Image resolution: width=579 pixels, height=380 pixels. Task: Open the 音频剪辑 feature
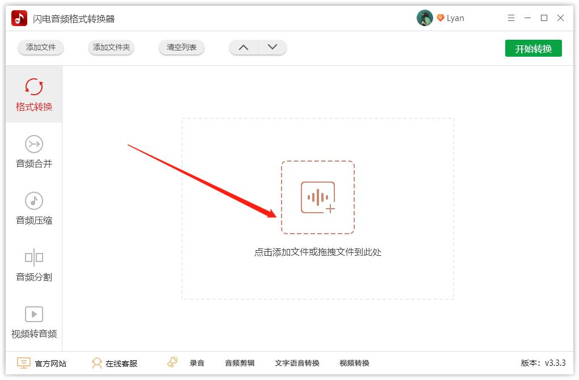tap(240, 363)
